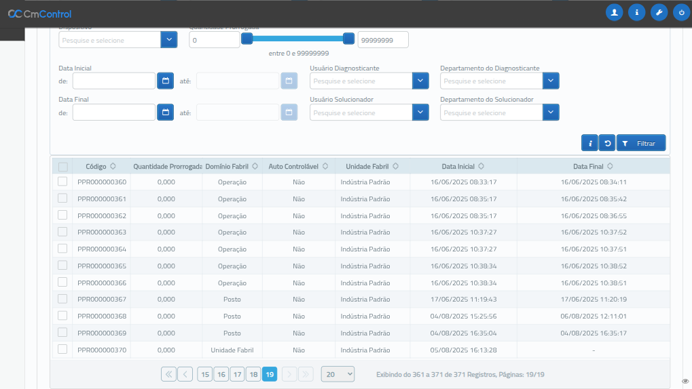Viewport: 692px width, 389px height.
Task: Click the information icon in top bar
Action: (636, 12)
